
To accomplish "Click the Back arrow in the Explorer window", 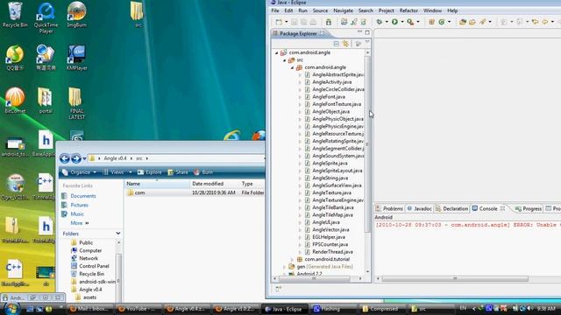I will tap(65, 158).
